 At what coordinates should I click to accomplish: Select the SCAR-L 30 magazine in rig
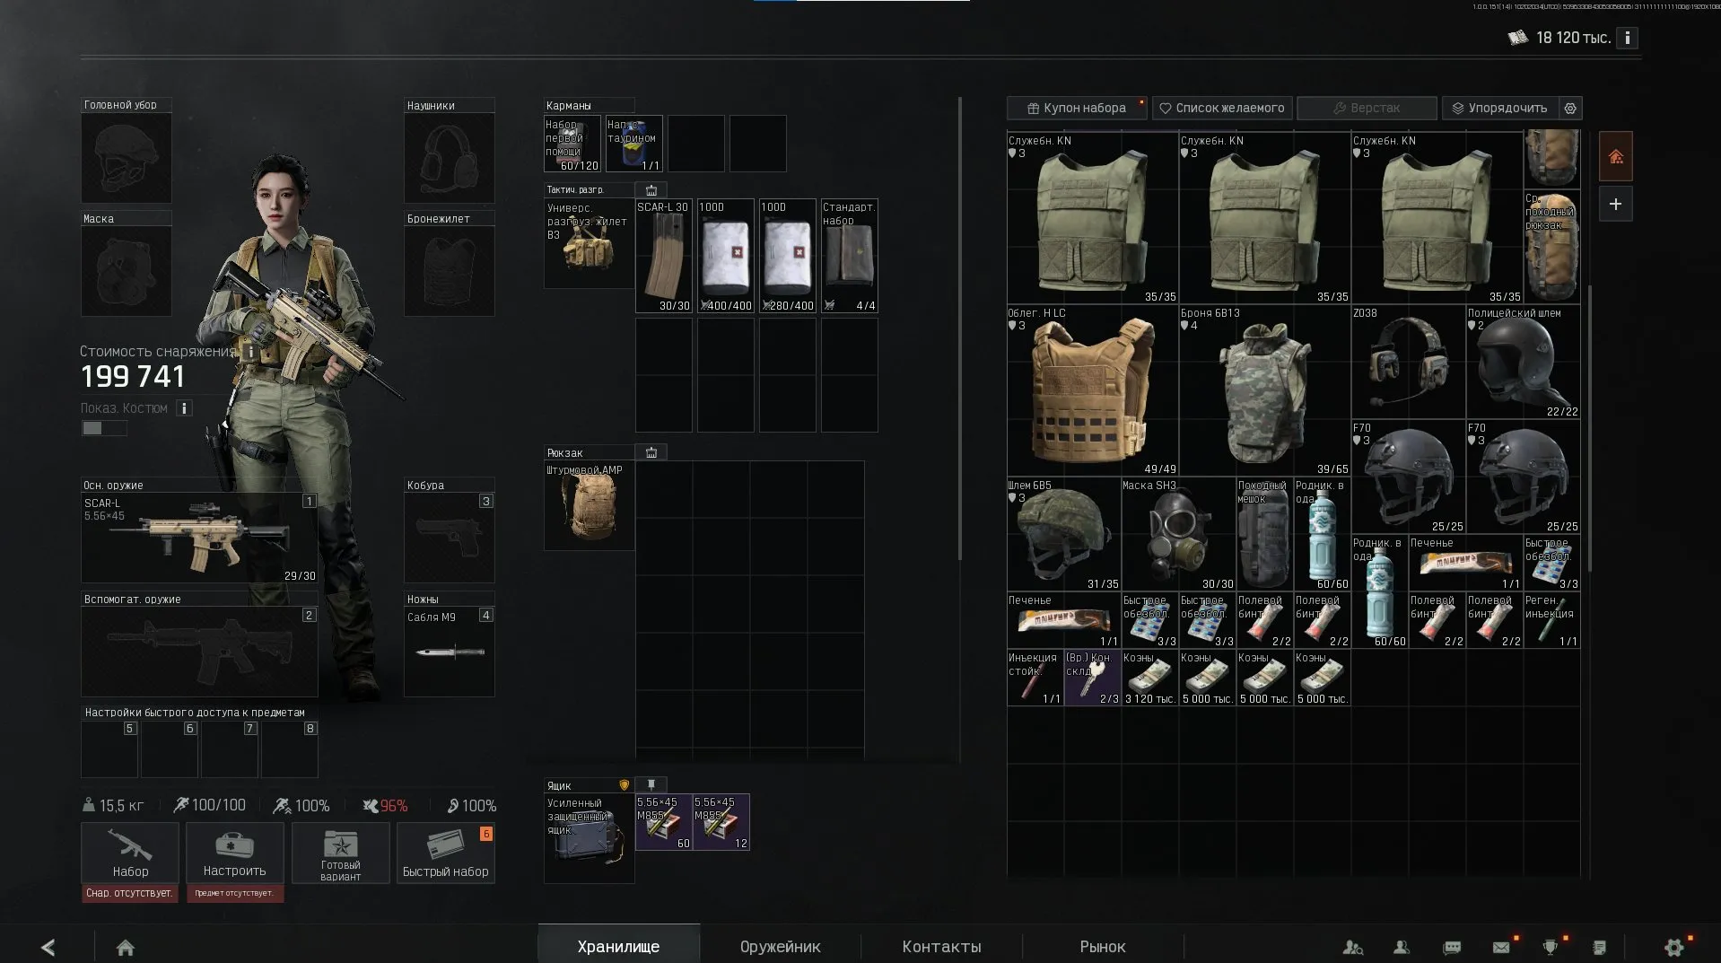click(664, 256)
